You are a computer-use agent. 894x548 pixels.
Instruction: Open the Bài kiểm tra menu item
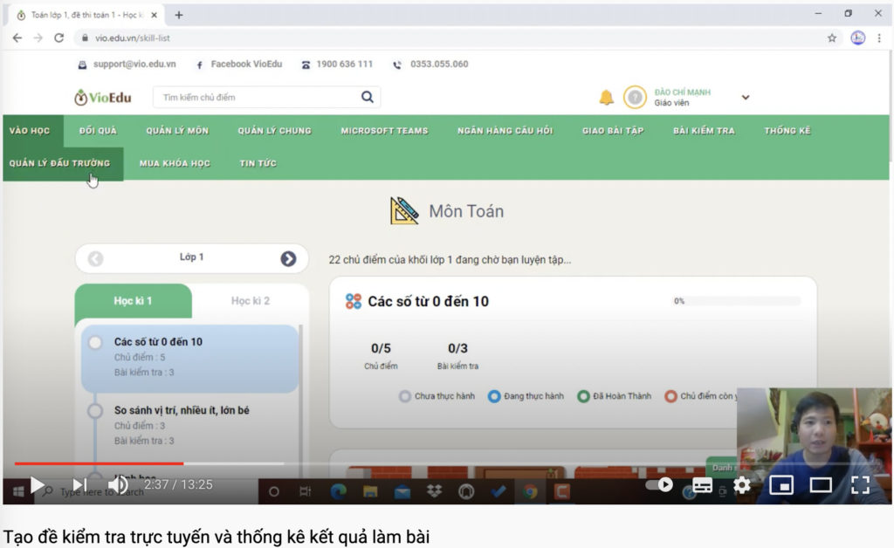(704, 131)
